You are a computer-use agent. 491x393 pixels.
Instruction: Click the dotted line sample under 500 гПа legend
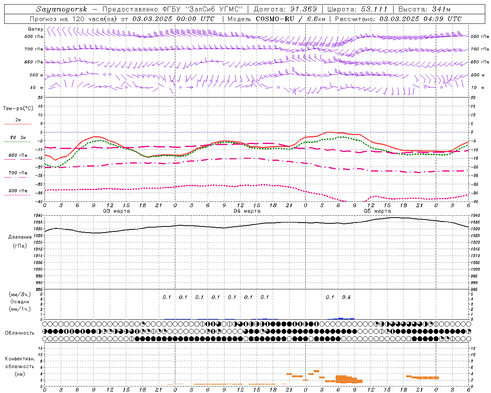pyautogui.click(x=17, y=195)
